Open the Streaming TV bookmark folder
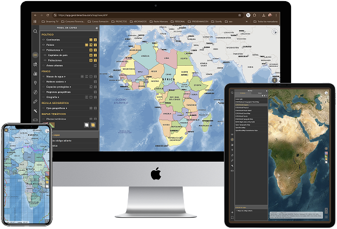This screenshot has height=229, width=337. [x=50, y=22]
